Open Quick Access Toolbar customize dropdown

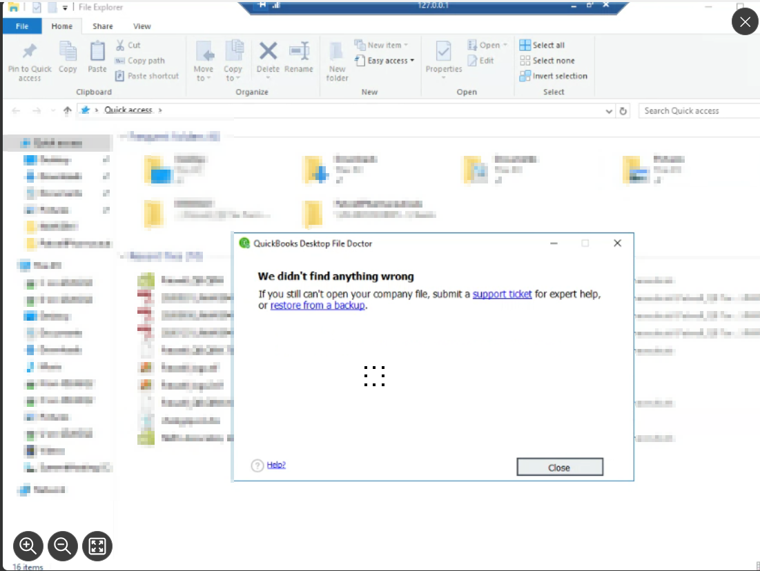(65, 8)
